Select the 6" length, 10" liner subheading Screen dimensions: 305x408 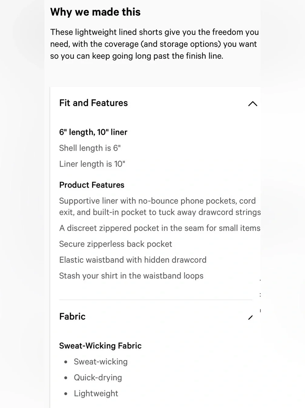click(93, 132)
